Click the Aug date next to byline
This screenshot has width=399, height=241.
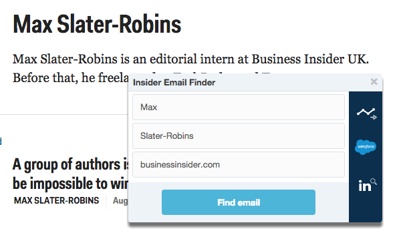pos(120,200)
